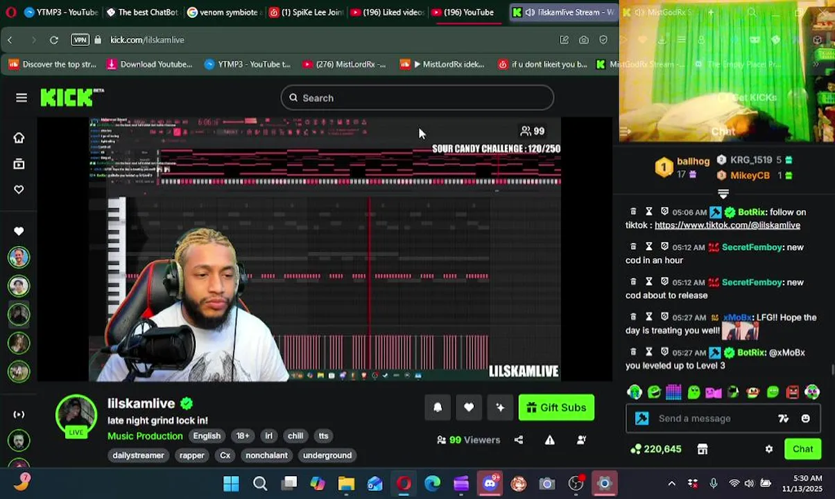Open the Music Production category link

145,436
